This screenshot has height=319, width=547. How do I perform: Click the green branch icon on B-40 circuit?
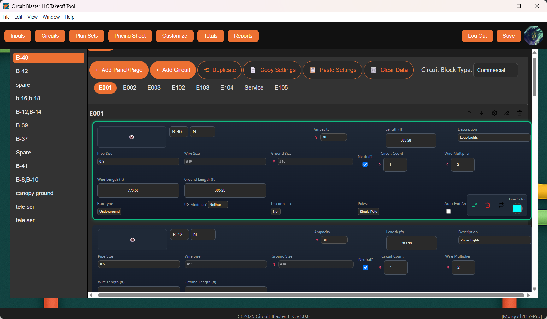(x=474, y=205)
